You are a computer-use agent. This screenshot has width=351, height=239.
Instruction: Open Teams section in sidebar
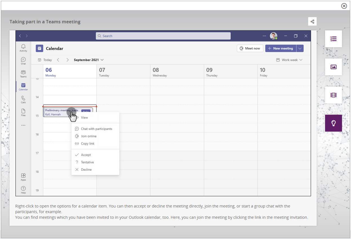(23, 74)
